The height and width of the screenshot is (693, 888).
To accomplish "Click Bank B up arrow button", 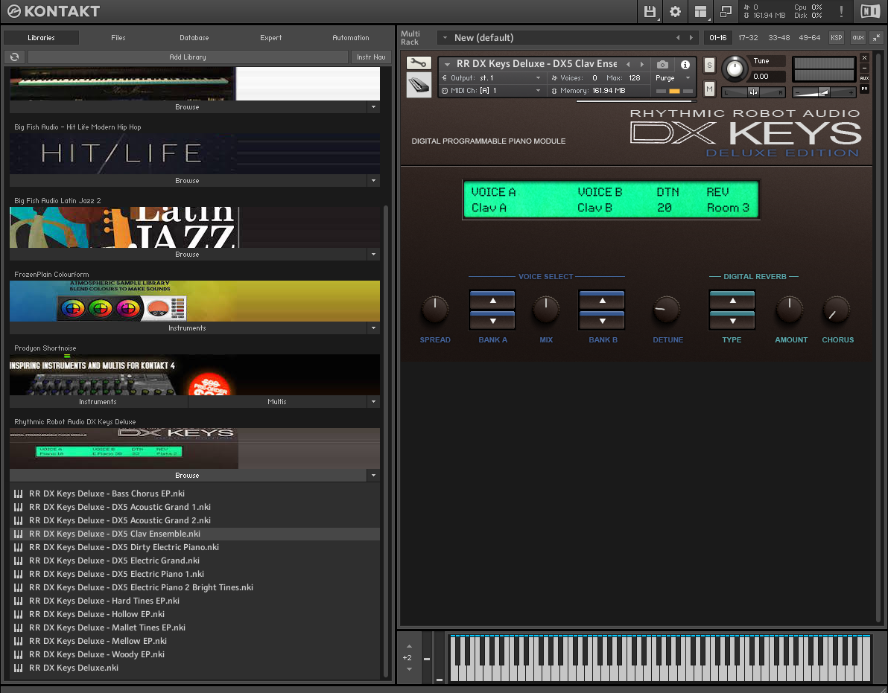I will click(x=602, y=301).
